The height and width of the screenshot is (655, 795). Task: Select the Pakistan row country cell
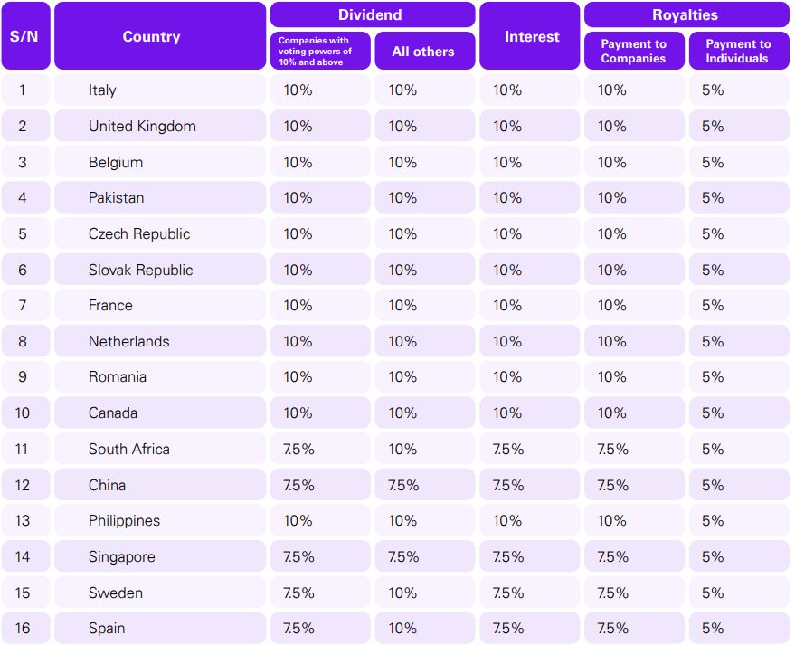tap(116, 197)
